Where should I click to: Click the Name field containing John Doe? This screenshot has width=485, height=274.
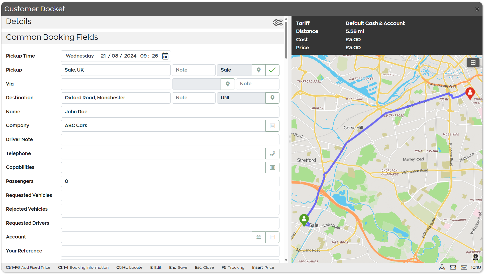point(170,112)
